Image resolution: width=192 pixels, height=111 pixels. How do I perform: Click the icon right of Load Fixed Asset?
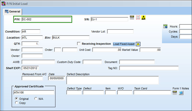pos(138,44)
